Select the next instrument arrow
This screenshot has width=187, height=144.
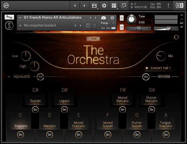pos(96,18)
